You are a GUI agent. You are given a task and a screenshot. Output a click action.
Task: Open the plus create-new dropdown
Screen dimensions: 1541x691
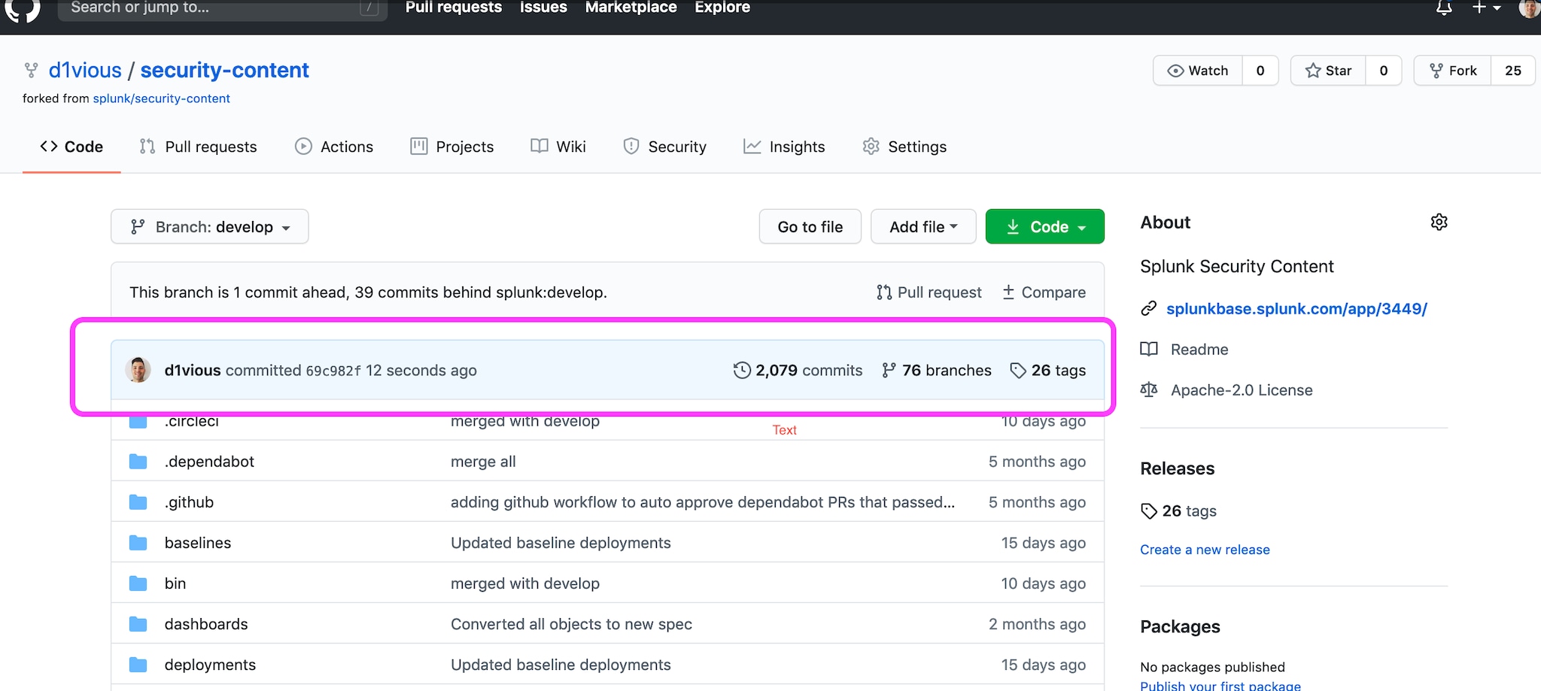pyautogui.click(x=1486, y=8)
